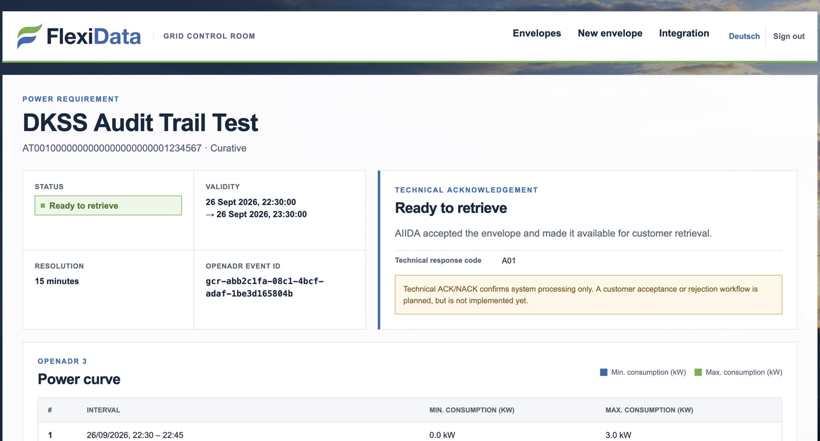Click validity start 26 Sept 2026, 22:30:00

(251, 202)
